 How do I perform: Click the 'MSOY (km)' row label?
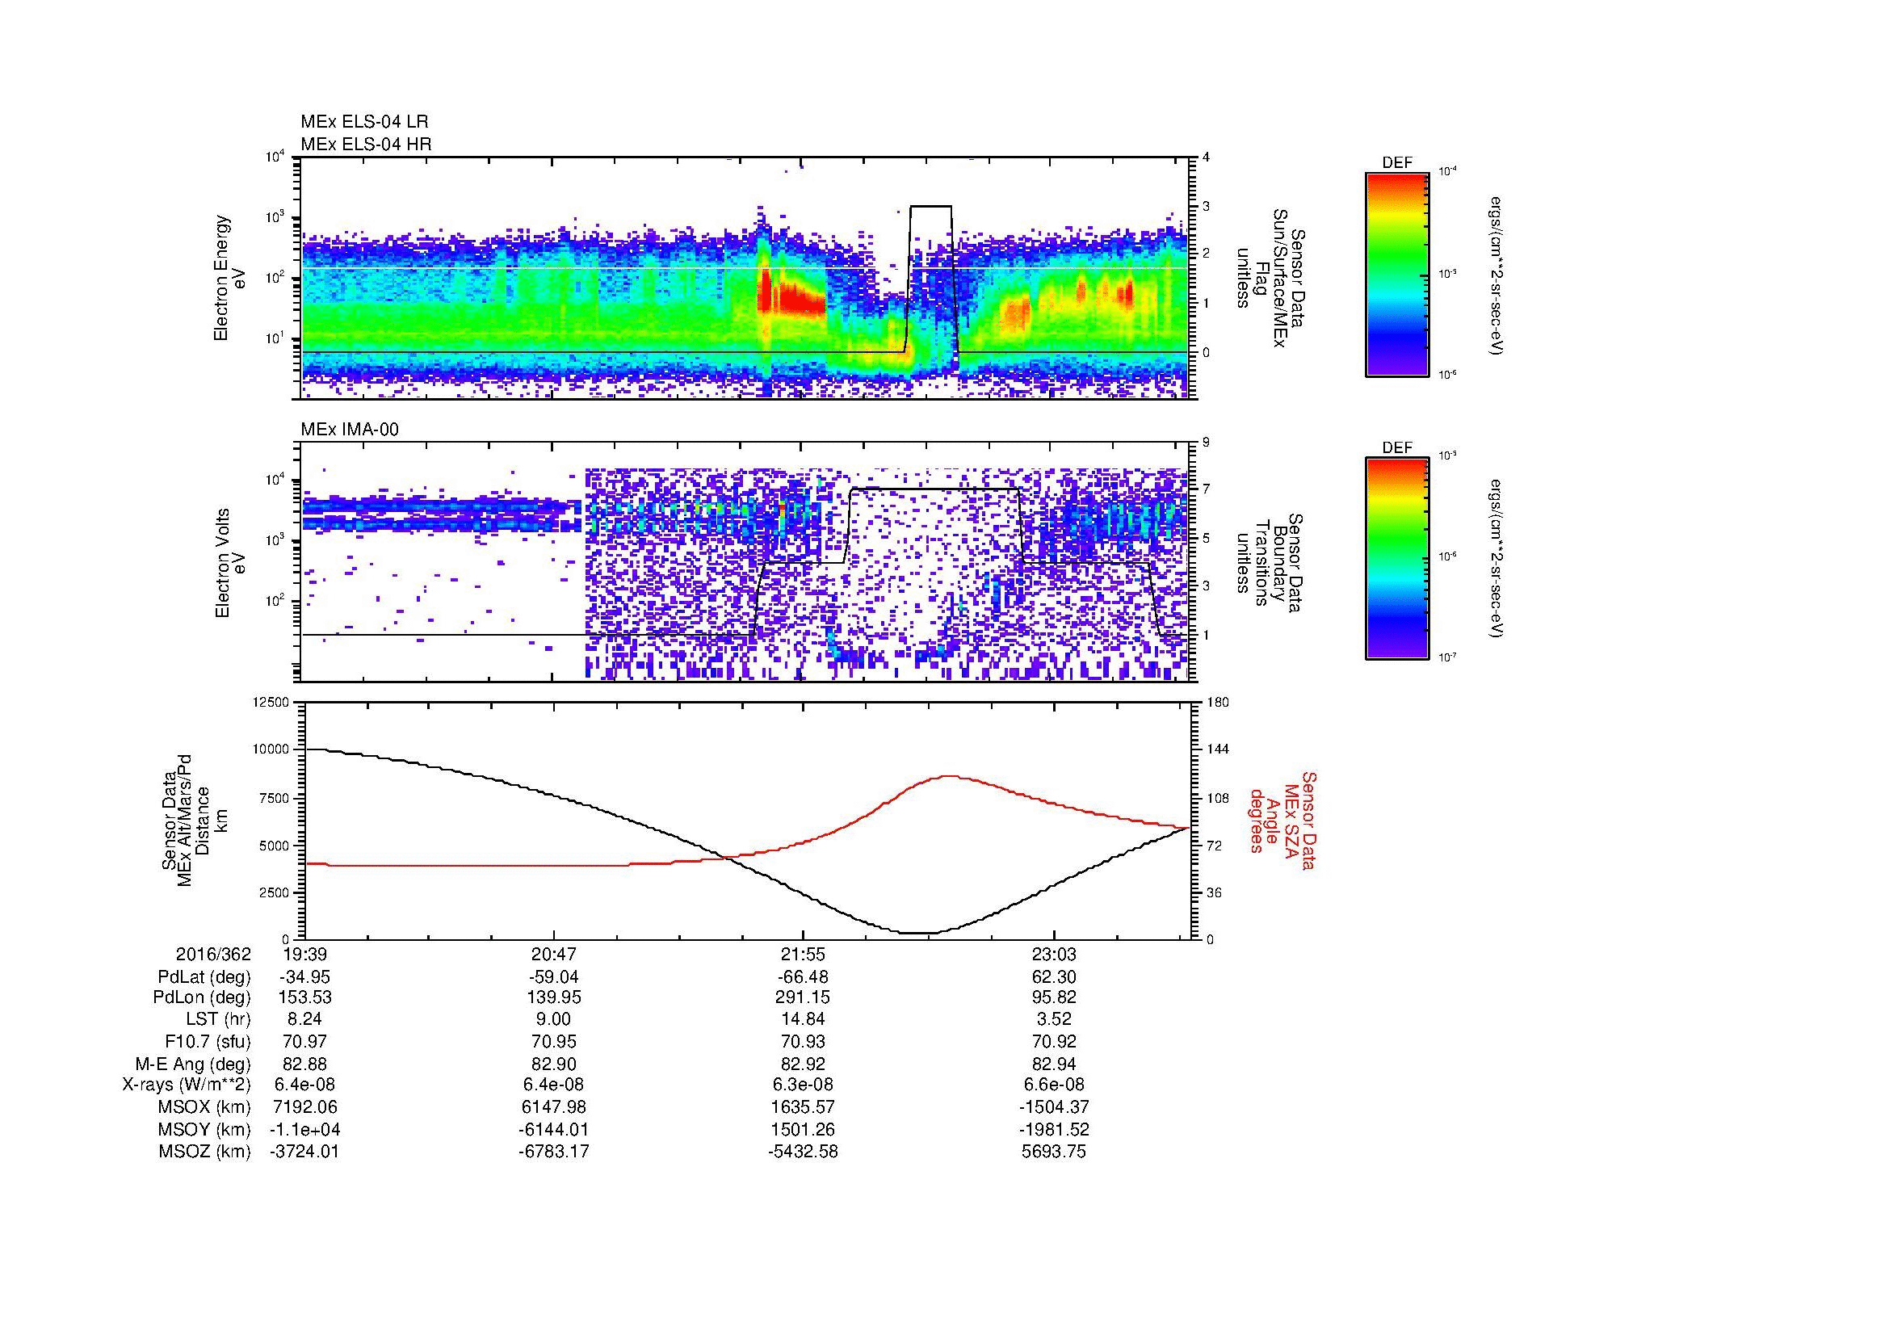tap(205, 1130)
